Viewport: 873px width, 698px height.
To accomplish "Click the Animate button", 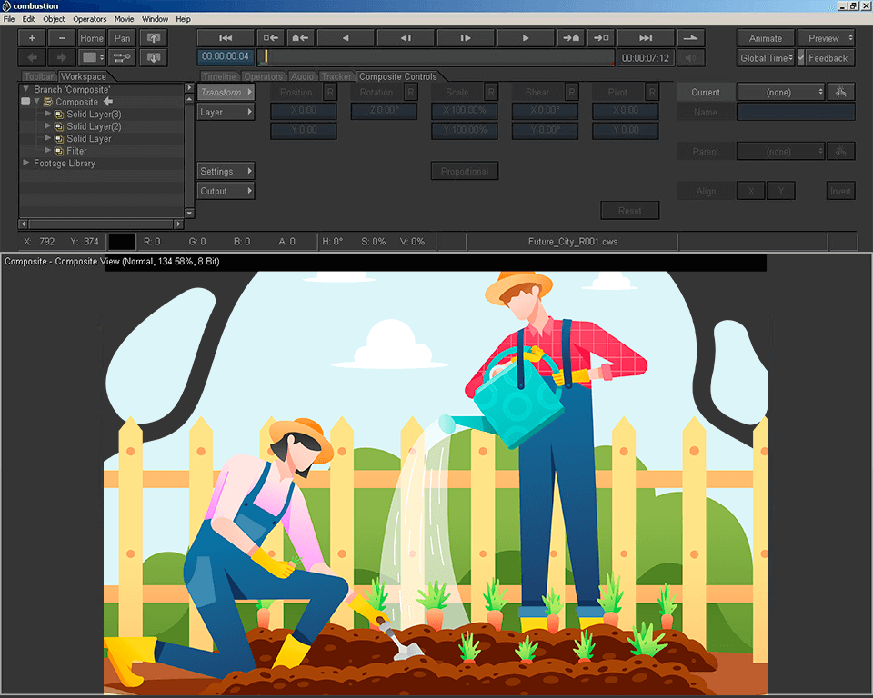I will 765,37.
